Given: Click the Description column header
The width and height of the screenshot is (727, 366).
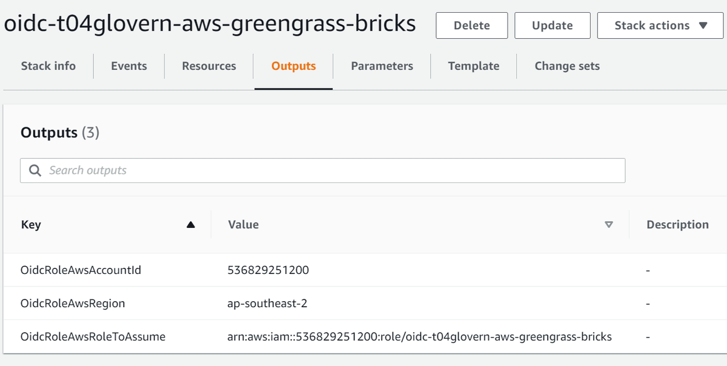Looking at the screenshot, I should point(677,224).
